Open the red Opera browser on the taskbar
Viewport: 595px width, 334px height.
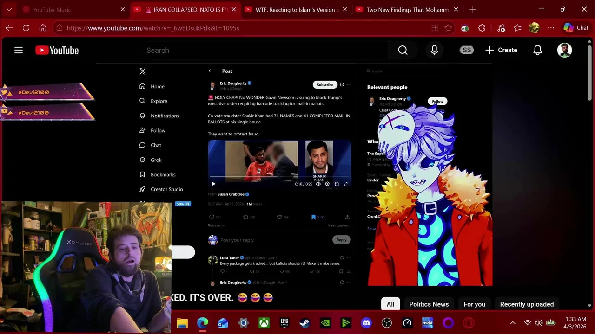[x=469, y=323]
